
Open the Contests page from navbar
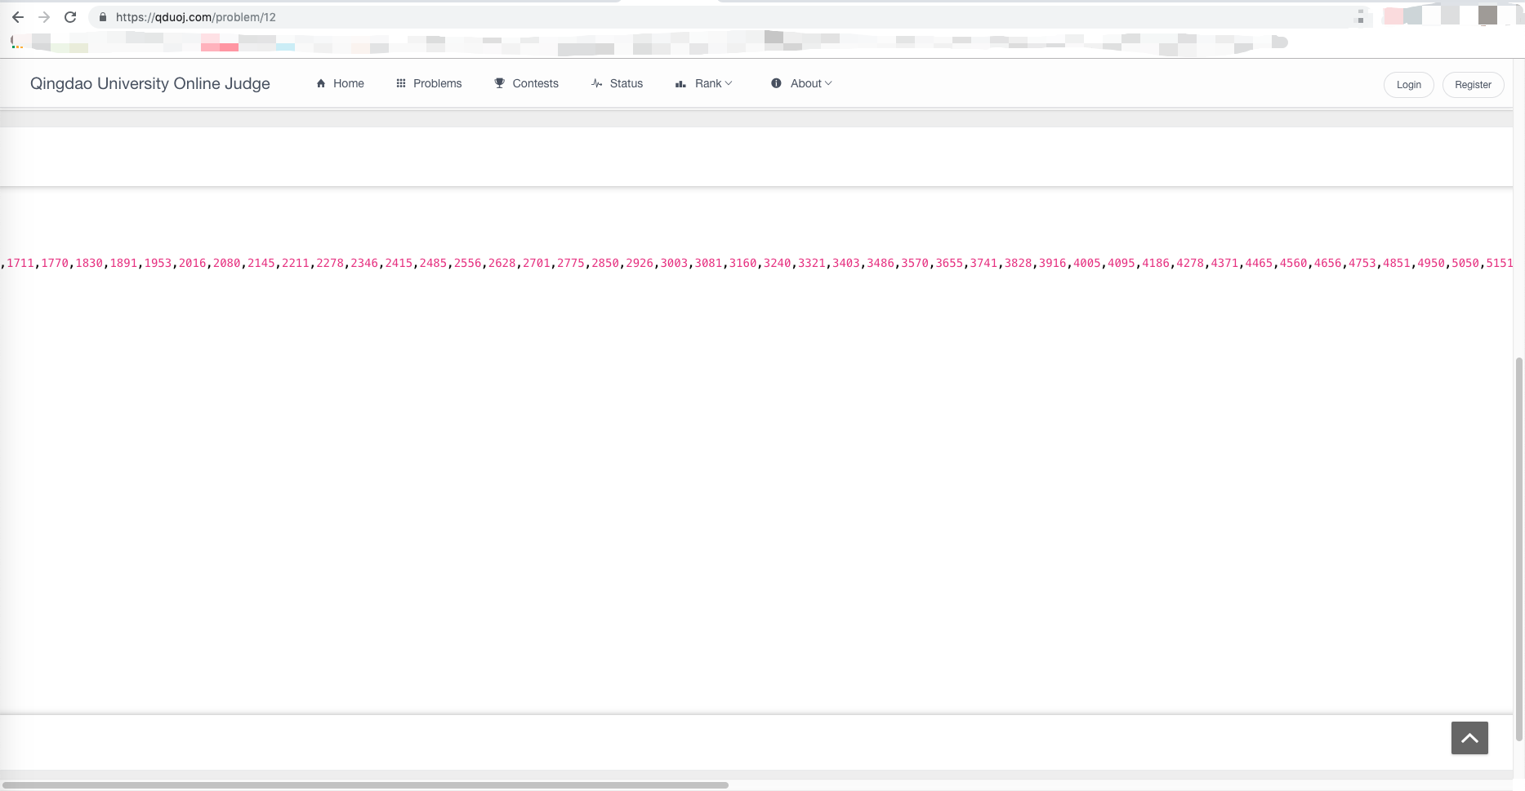coord(535,82)
